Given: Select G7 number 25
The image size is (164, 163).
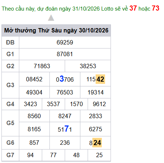Looking at the screenshot, I should [99, 155].
